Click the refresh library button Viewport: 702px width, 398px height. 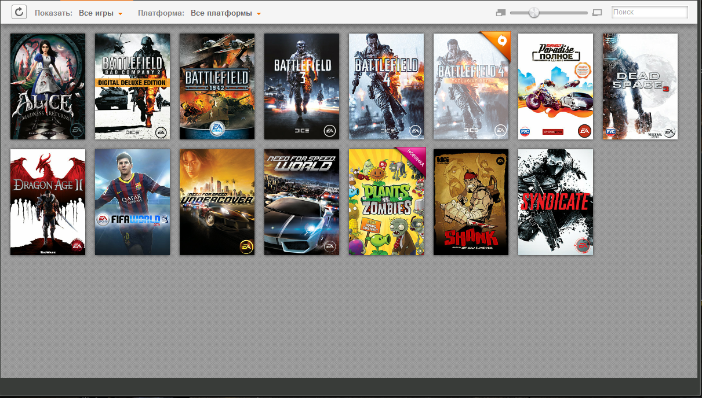[19, 12]
